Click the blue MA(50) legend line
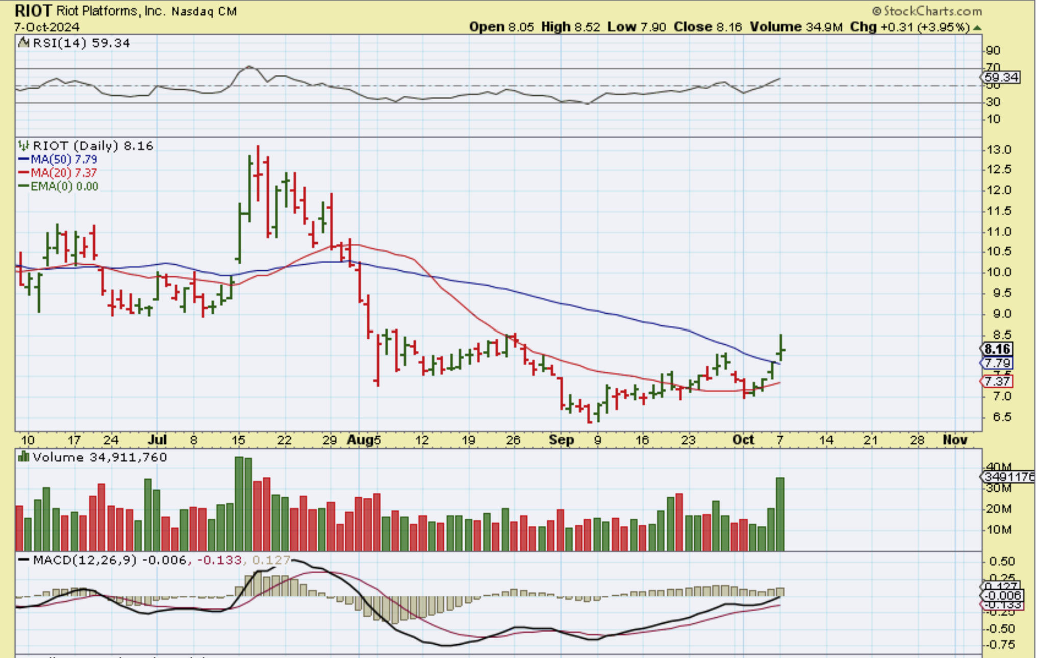This screenshot has height=658, width=1039. [23, 159]
